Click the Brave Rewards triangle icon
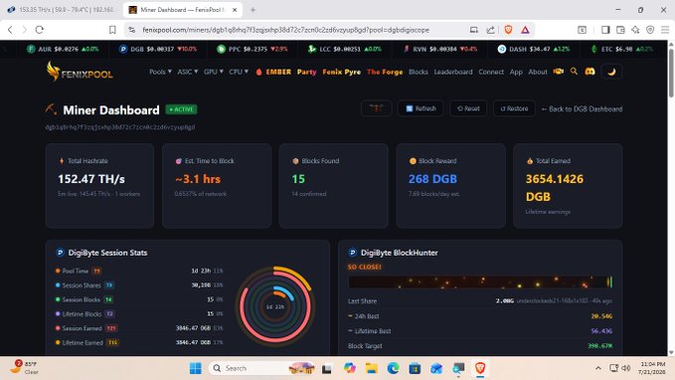Image resolution: width=675 pixels, height=380 pixels. pos(525,30)
